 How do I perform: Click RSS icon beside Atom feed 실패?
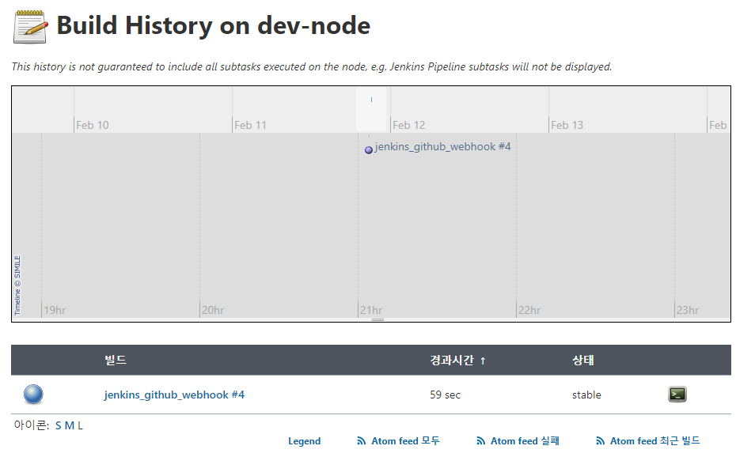(480, 441)
